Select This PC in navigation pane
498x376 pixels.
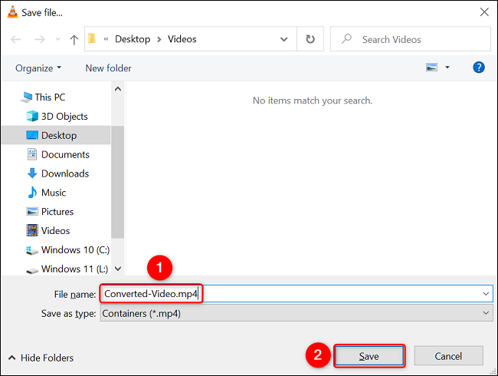pos(50,97)
